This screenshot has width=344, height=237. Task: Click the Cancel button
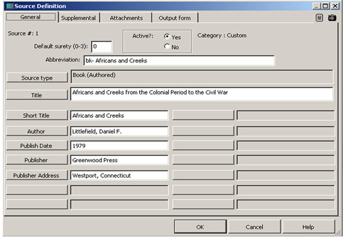(x=255, y=227)
